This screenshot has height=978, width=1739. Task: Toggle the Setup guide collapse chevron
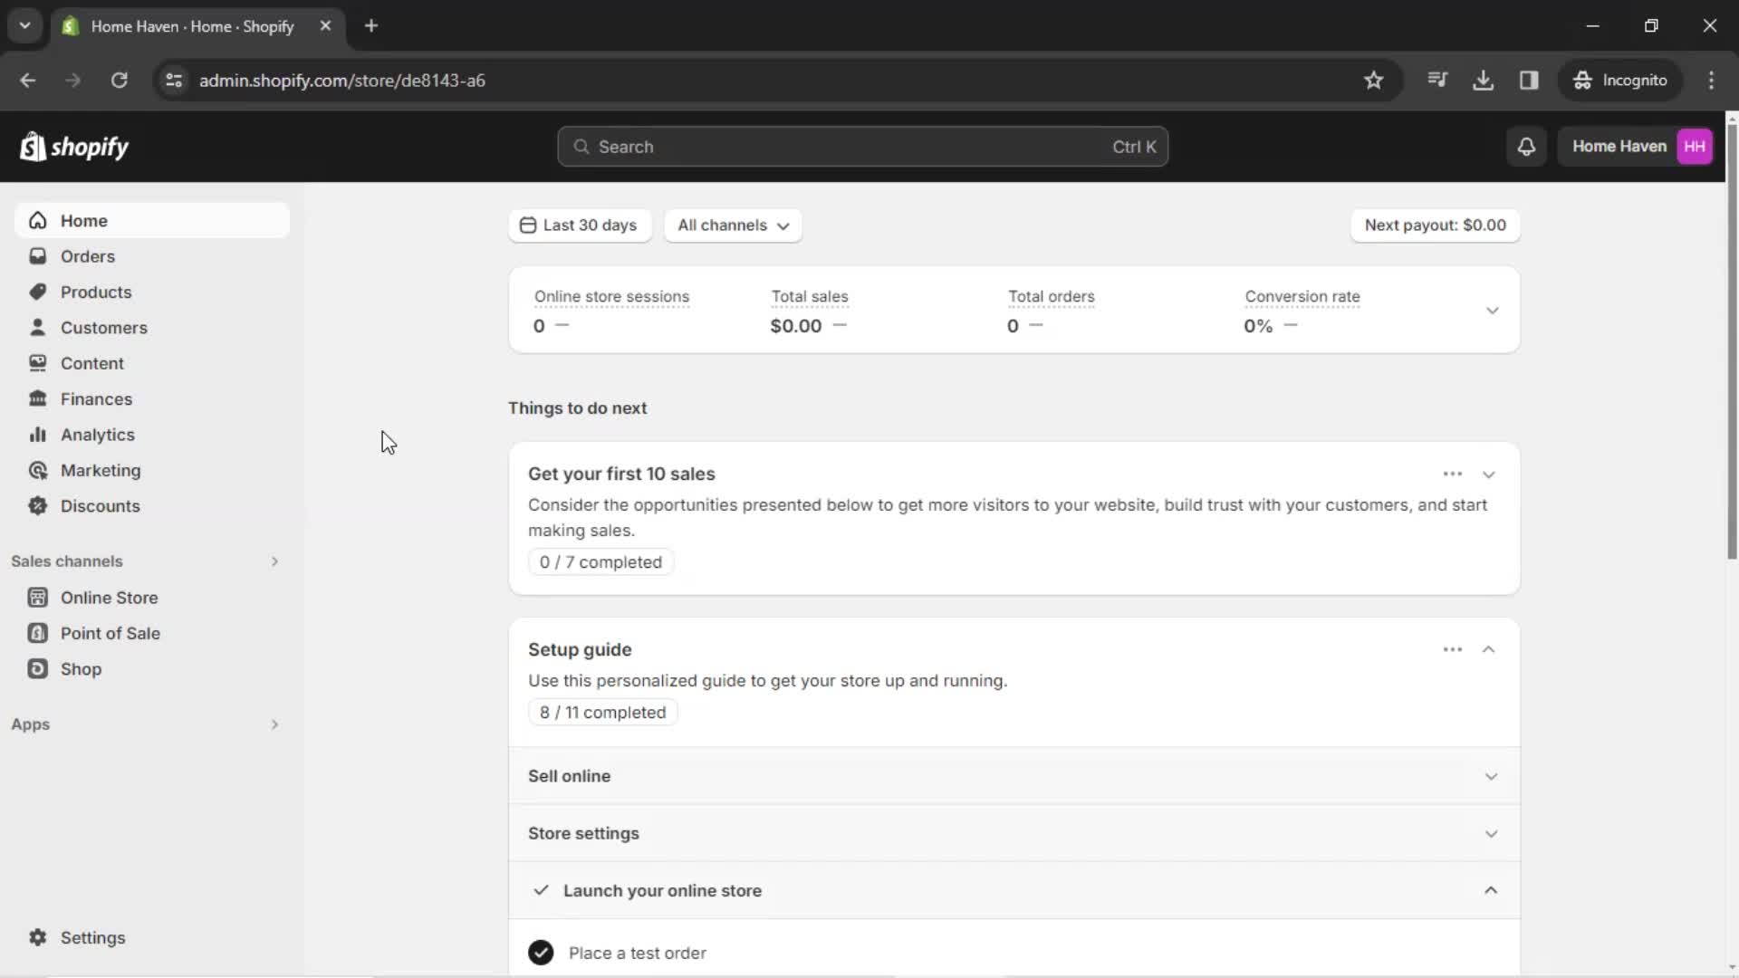click(1489, 649)
